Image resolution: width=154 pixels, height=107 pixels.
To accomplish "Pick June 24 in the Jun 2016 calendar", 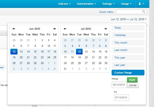I will (x=49, y=57).
